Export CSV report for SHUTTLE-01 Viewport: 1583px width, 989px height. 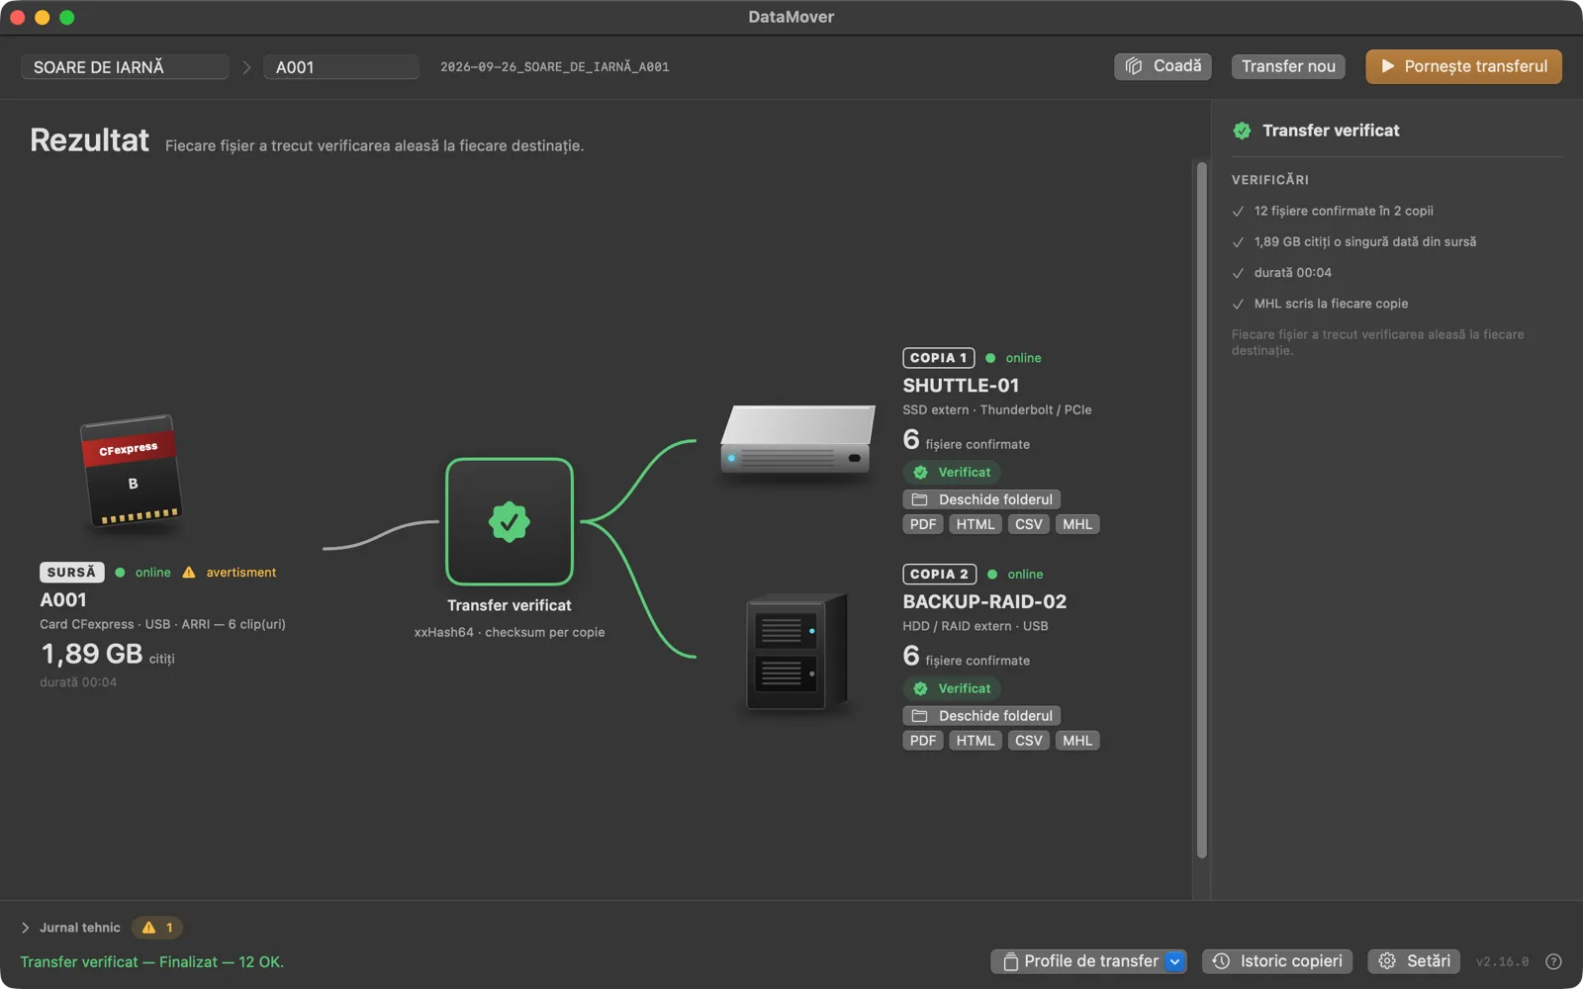pos(1029,524)
